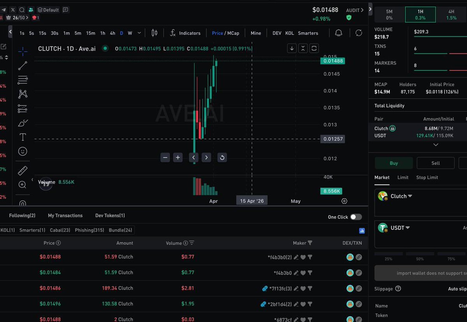Viewport: 467px width, 322px height.
Task: Click the Slippage help question mark
Action: point(398,289)
